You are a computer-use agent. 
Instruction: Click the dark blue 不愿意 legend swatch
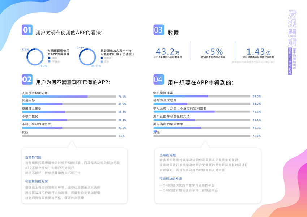pyautogui.click(x=102, y=58)
